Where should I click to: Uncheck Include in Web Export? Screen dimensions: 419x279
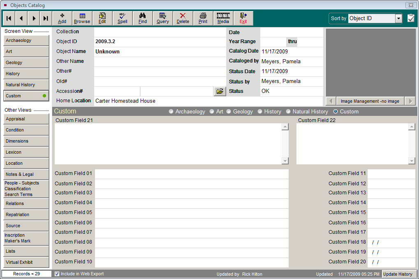(x=56, y=274)
